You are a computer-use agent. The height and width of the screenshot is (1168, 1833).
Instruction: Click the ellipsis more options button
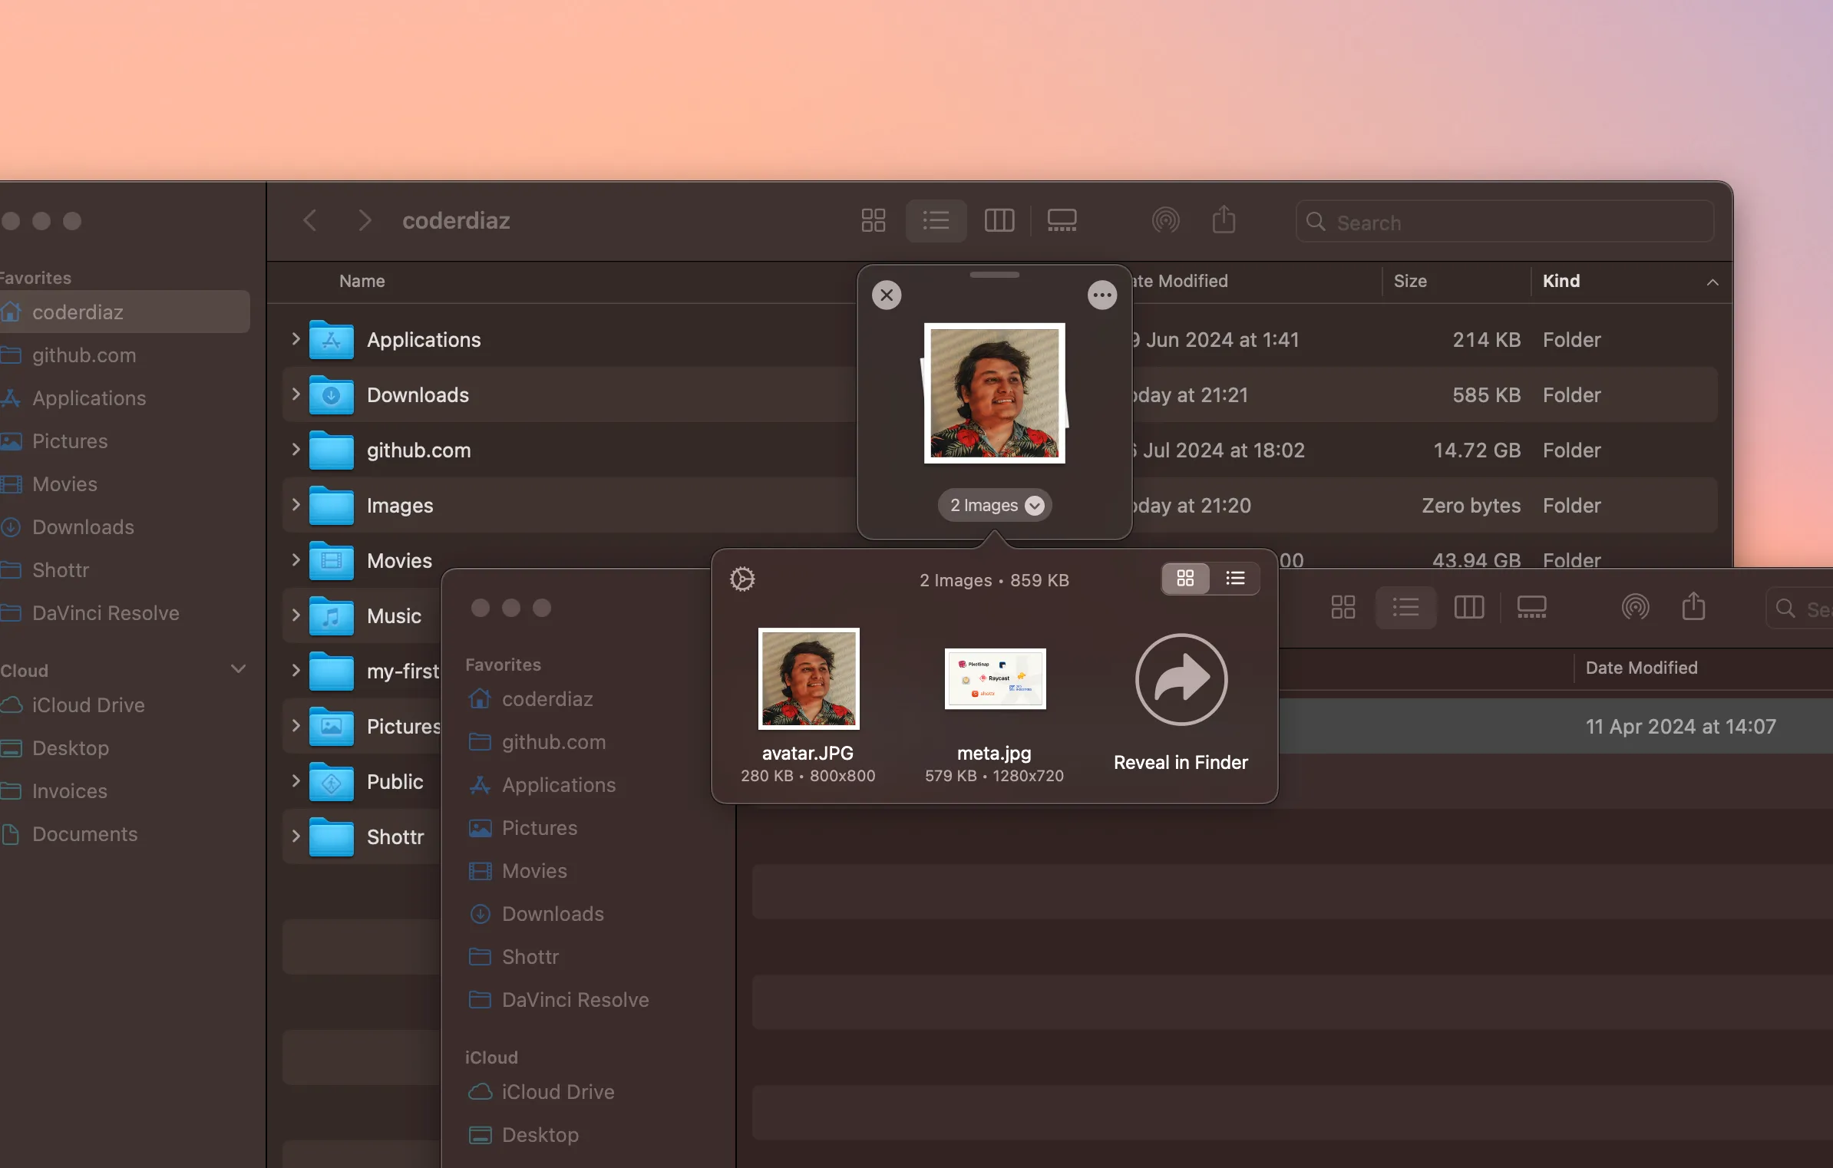pyautogui.click(x=1102, y=295)
